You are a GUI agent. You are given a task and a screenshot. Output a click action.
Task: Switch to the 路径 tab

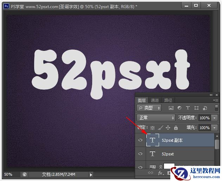pyautogui.click(x=168, y=100)
